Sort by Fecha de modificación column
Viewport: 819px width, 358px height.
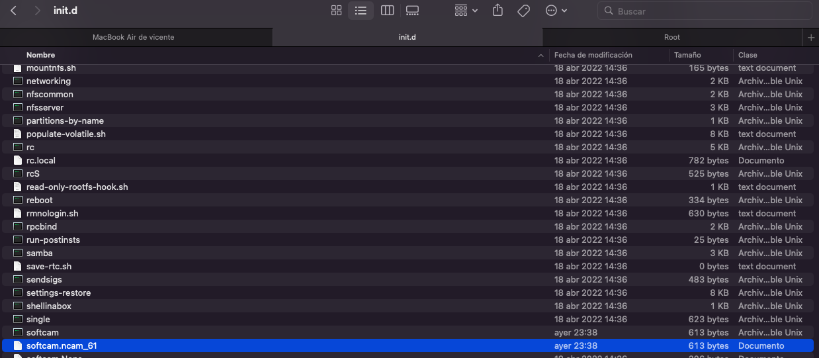point(593,55)
